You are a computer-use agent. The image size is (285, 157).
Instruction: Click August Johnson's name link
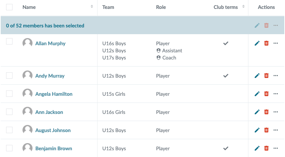53,130
